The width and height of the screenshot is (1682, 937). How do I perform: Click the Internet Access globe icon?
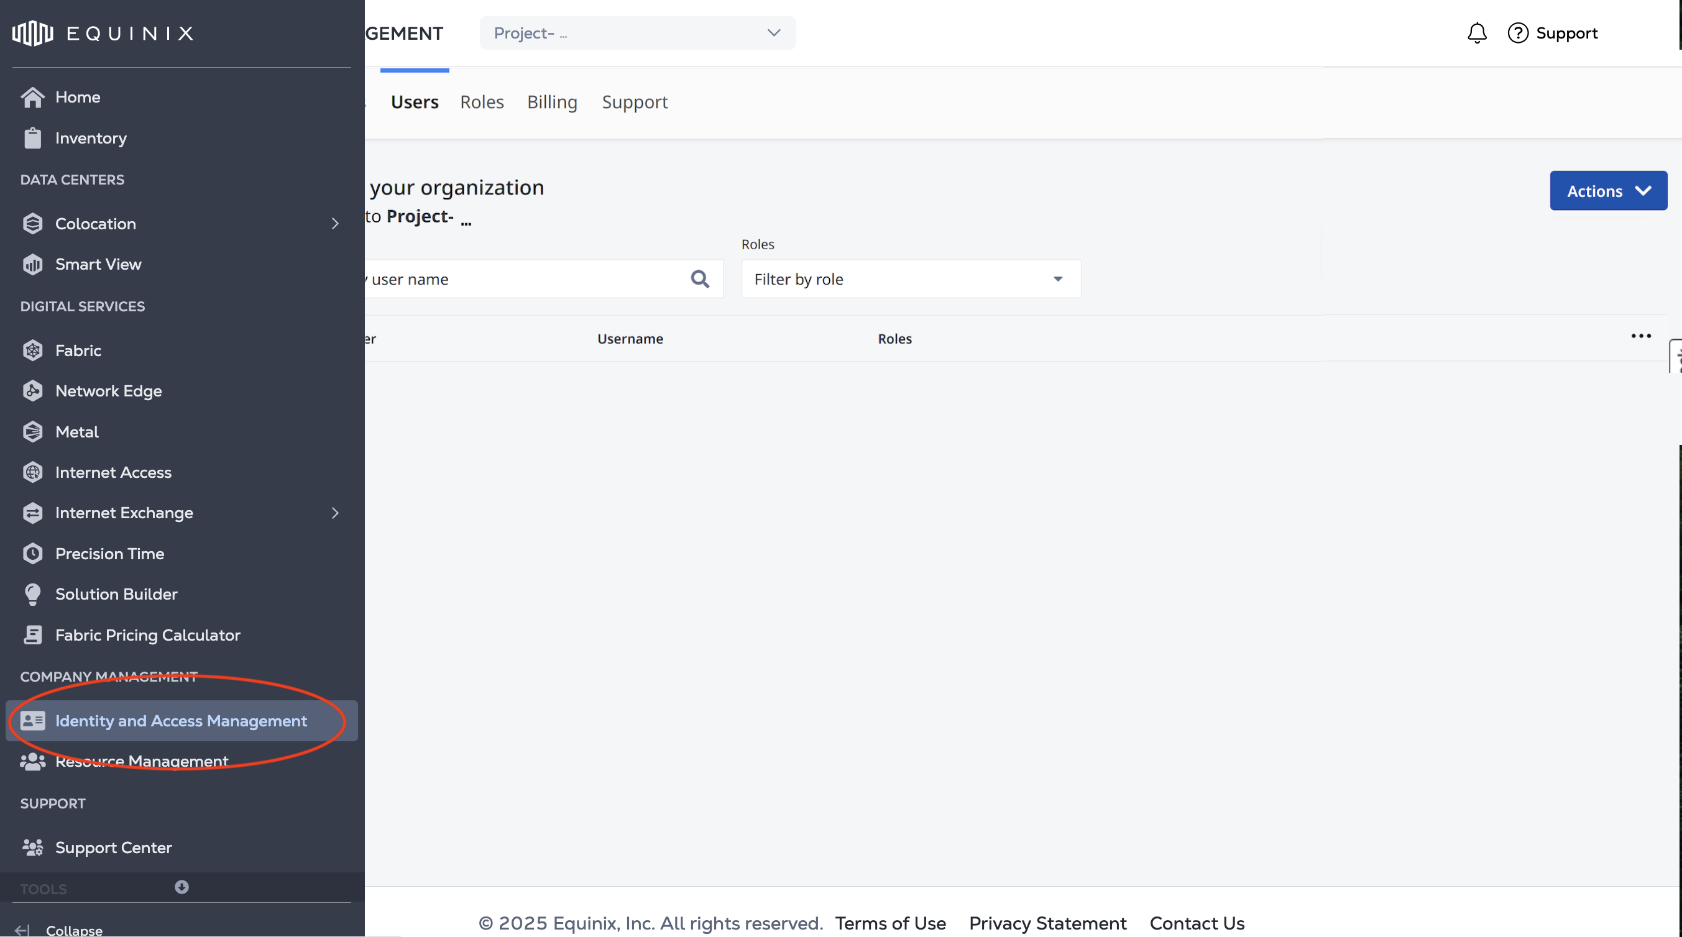pos(33,472)
